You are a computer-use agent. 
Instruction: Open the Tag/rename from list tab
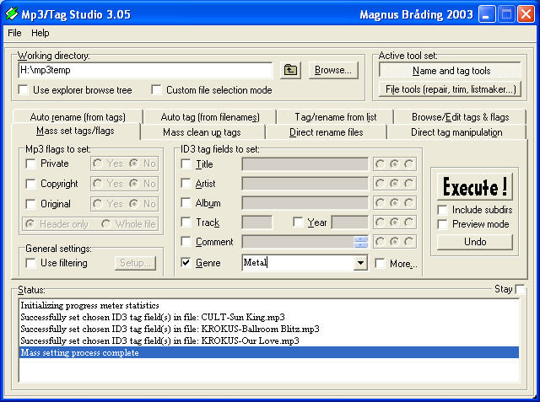tap(336, 117)
